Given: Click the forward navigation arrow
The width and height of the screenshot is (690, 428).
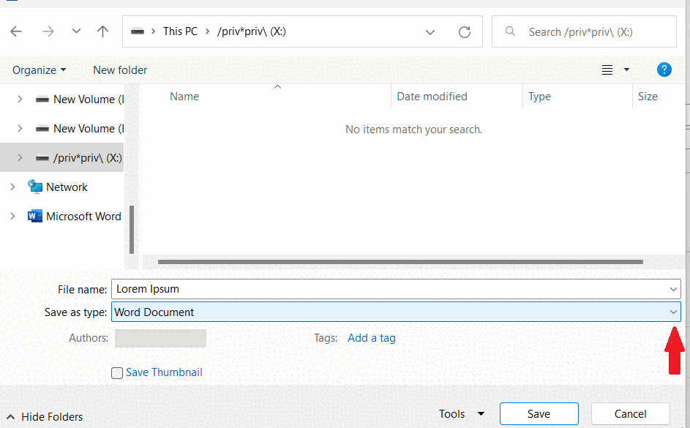Looking at the screenshot, I should click(48, 31).
